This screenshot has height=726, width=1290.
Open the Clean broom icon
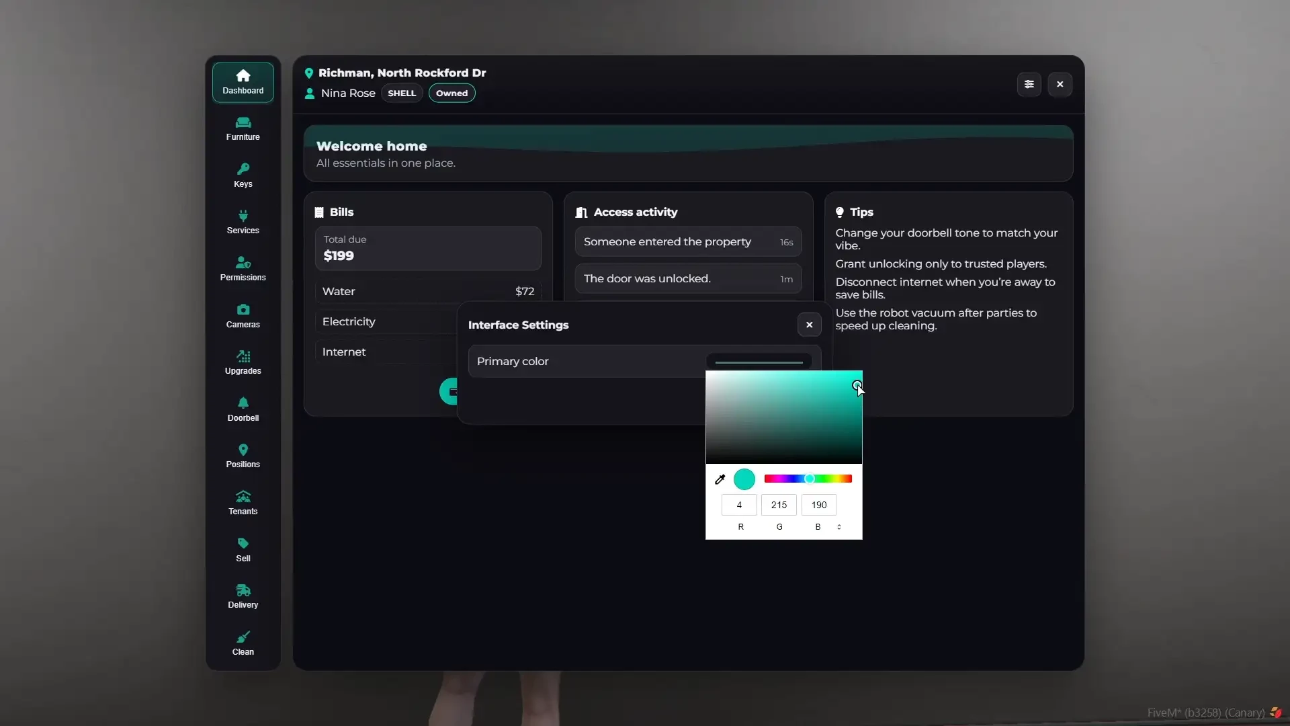pos(243,637)
